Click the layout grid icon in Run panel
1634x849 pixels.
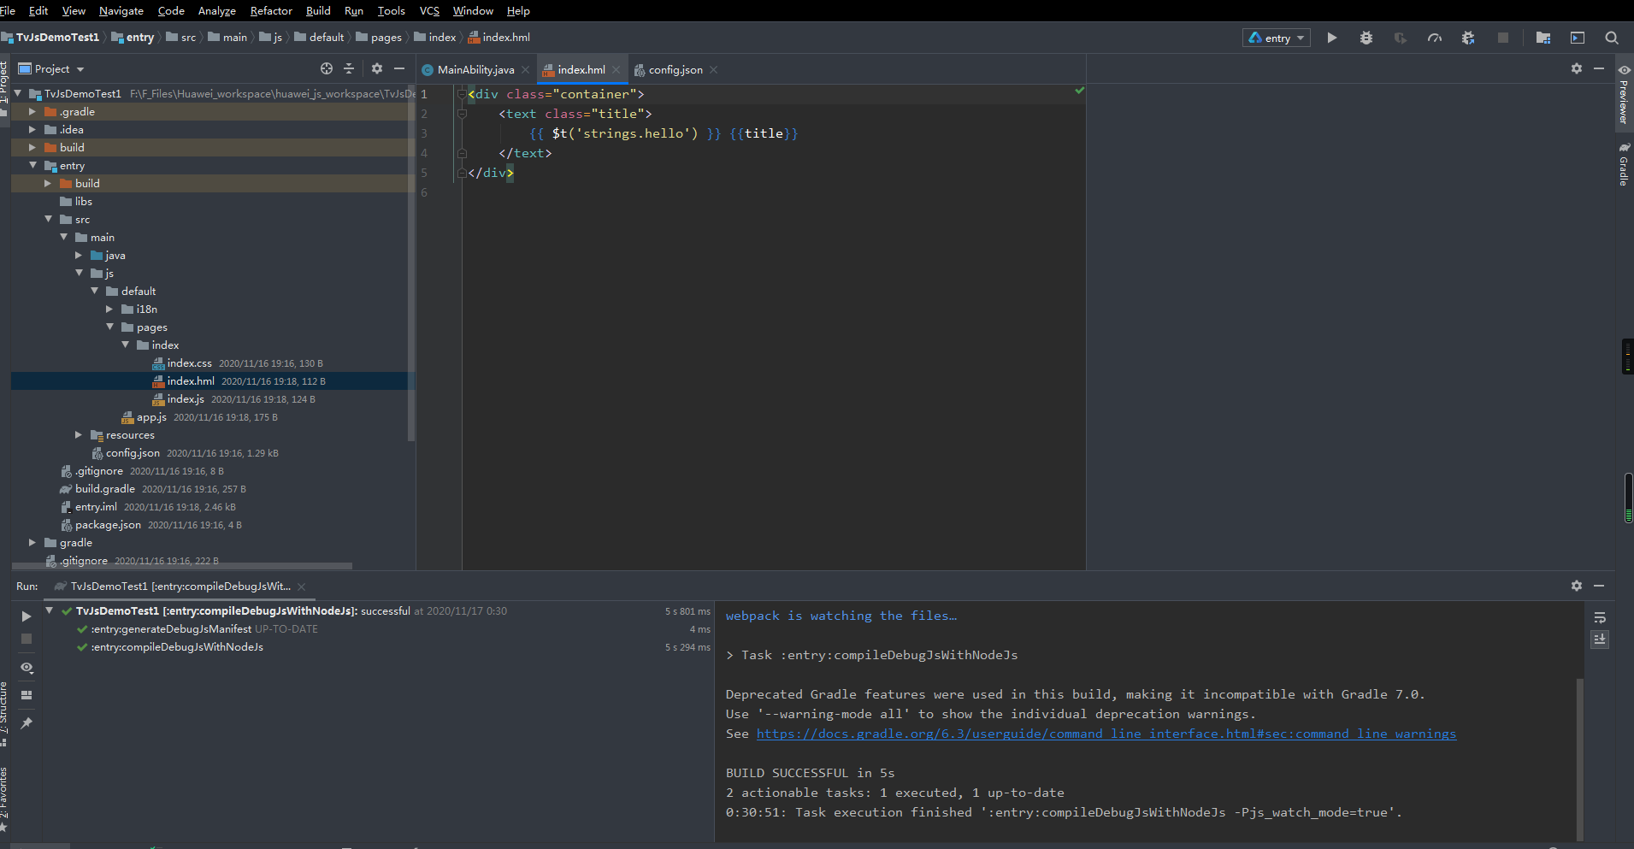(x=27, y=695)
